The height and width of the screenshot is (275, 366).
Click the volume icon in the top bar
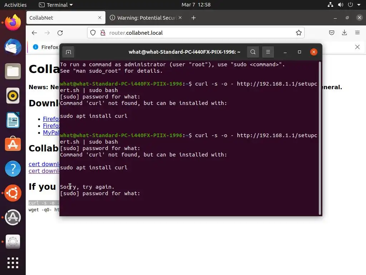(x=341, y=5)
